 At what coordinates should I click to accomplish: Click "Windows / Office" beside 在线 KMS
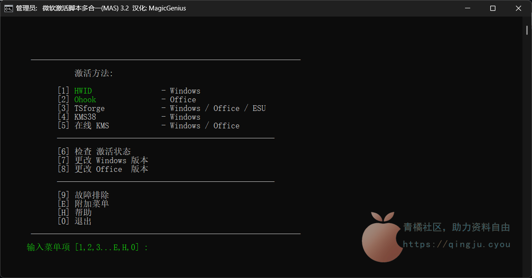tap(205, 126)
